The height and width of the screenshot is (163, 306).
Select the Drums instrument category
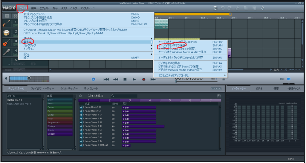60,107
